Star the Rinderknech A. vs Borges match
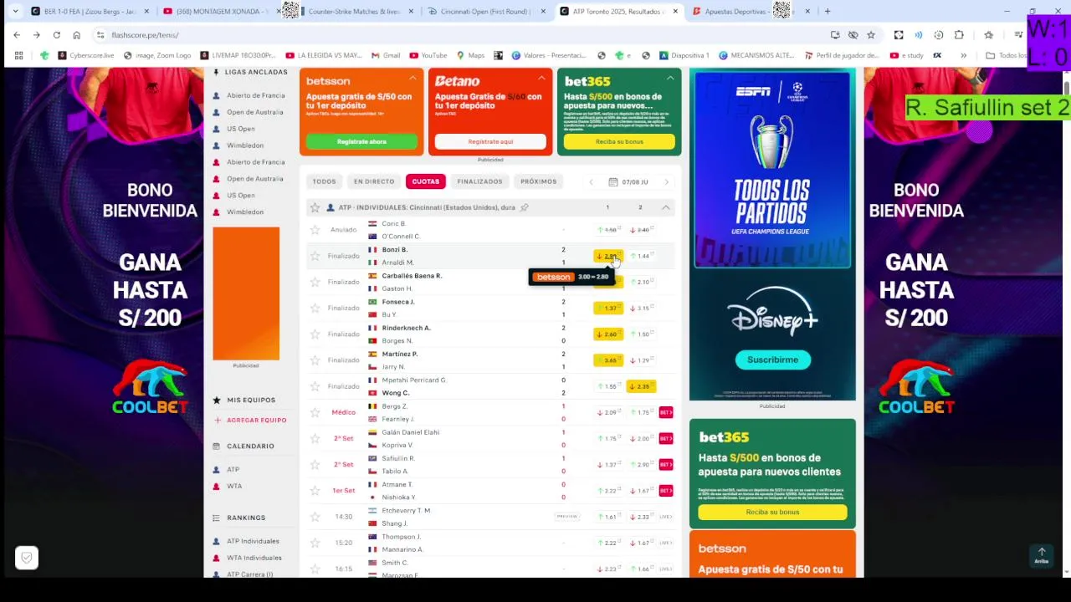 (315, 334)
